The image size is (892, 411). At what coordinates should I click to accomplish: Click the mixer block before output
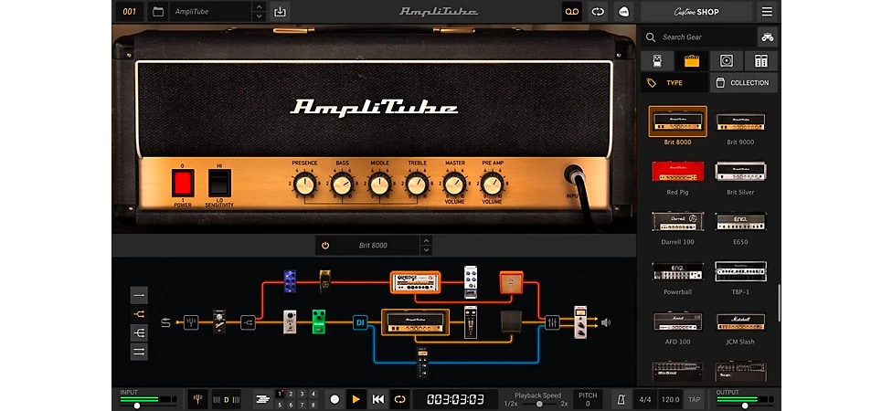click(x=552, y=323)
